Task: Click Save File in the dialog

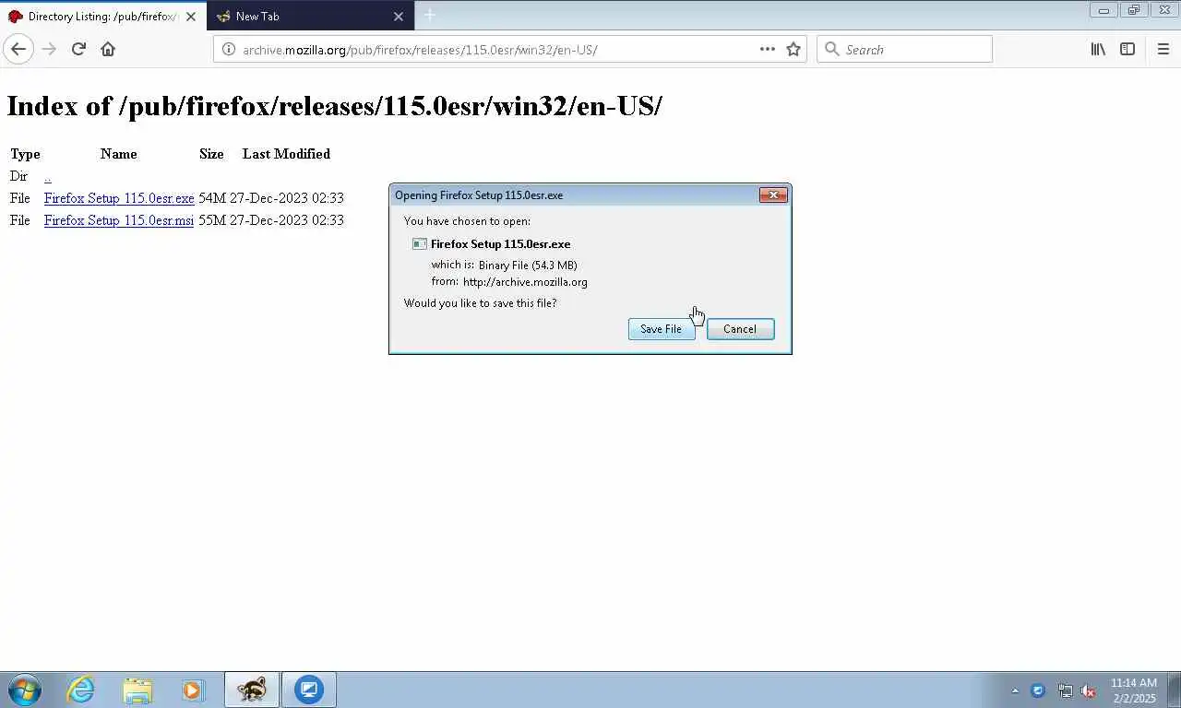Action: pos(662,329)
